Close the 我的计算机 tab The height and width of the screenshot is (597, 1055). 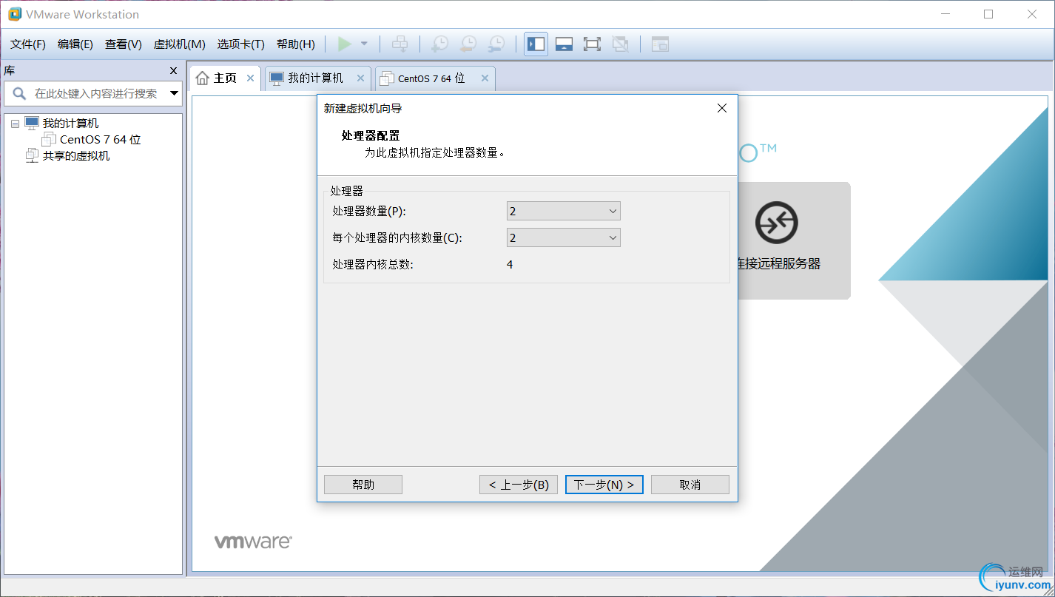pyautogui.click(x=360, y=78)
